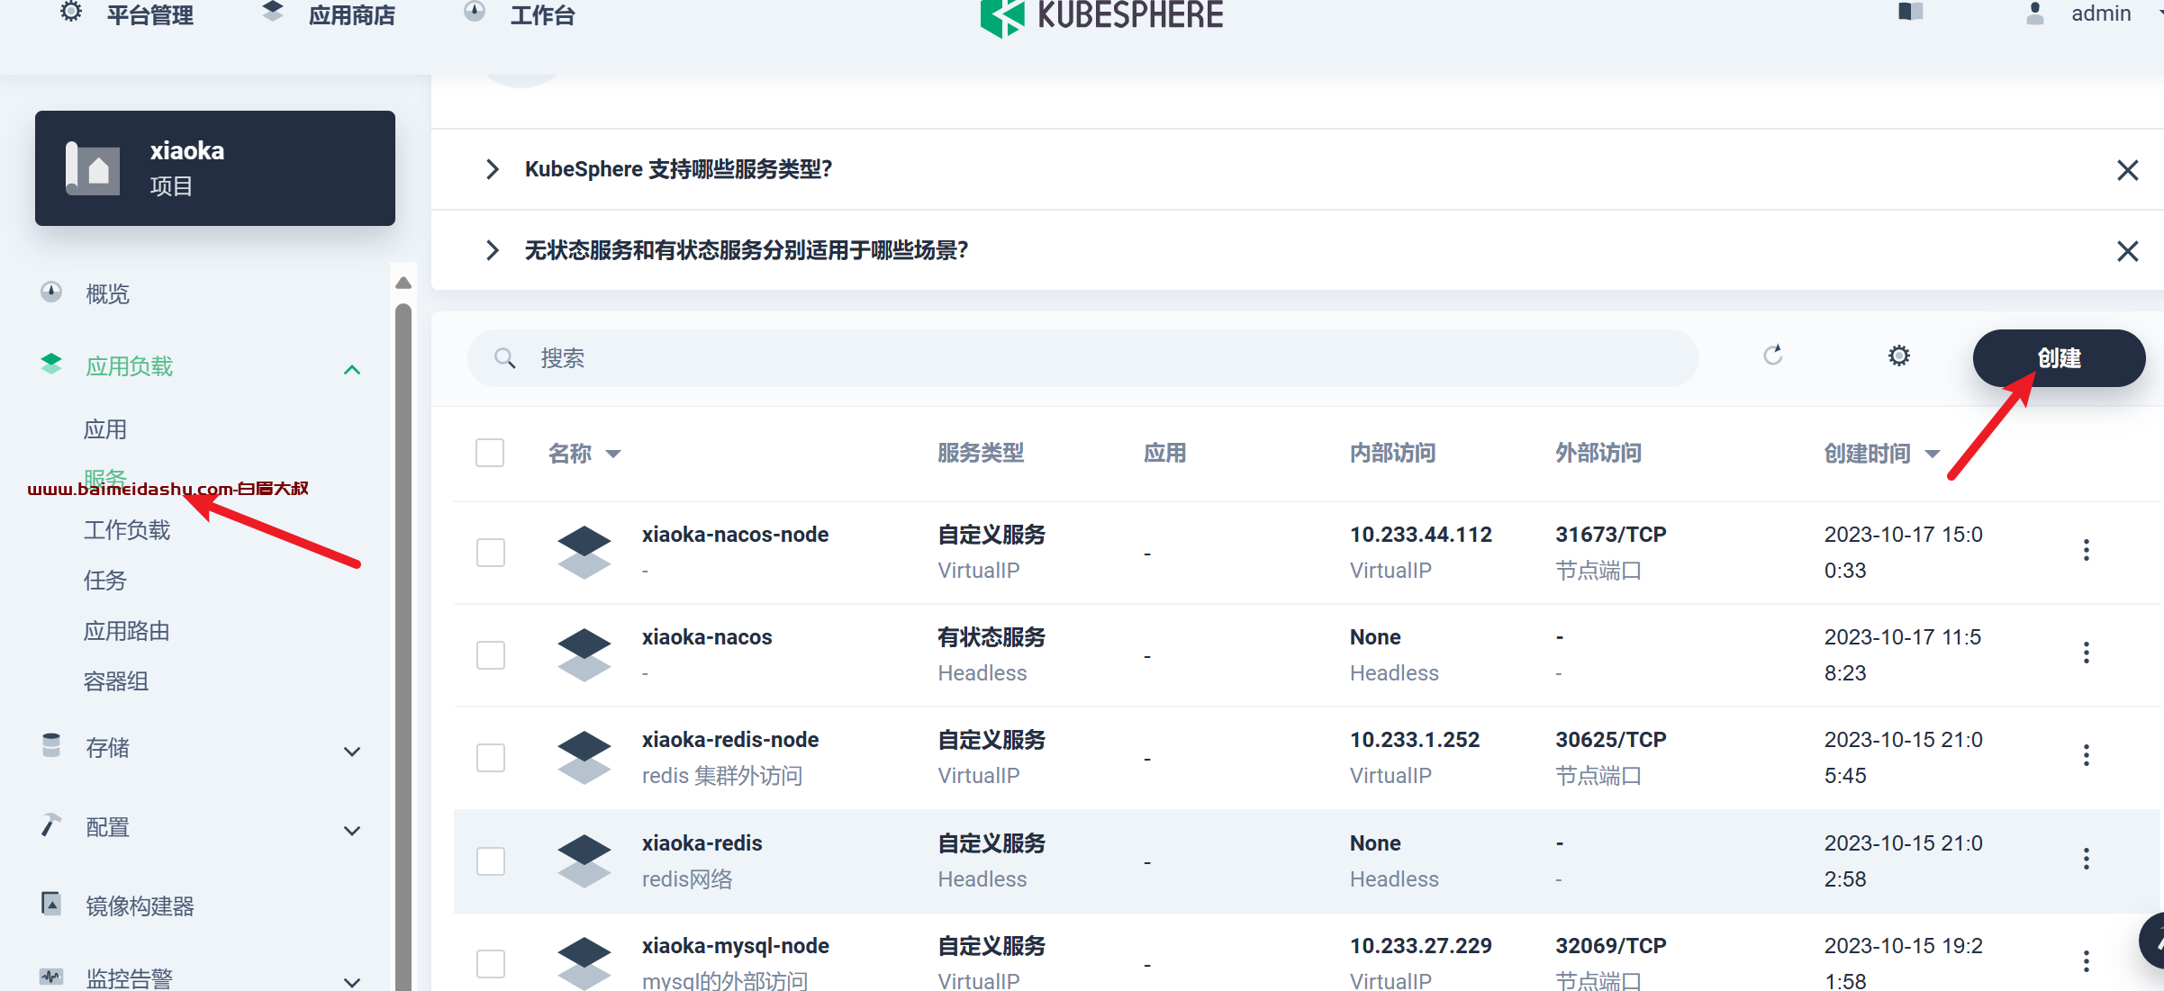
Task: Expand the 监控告警 section chevron
Action: coord(352,981)
